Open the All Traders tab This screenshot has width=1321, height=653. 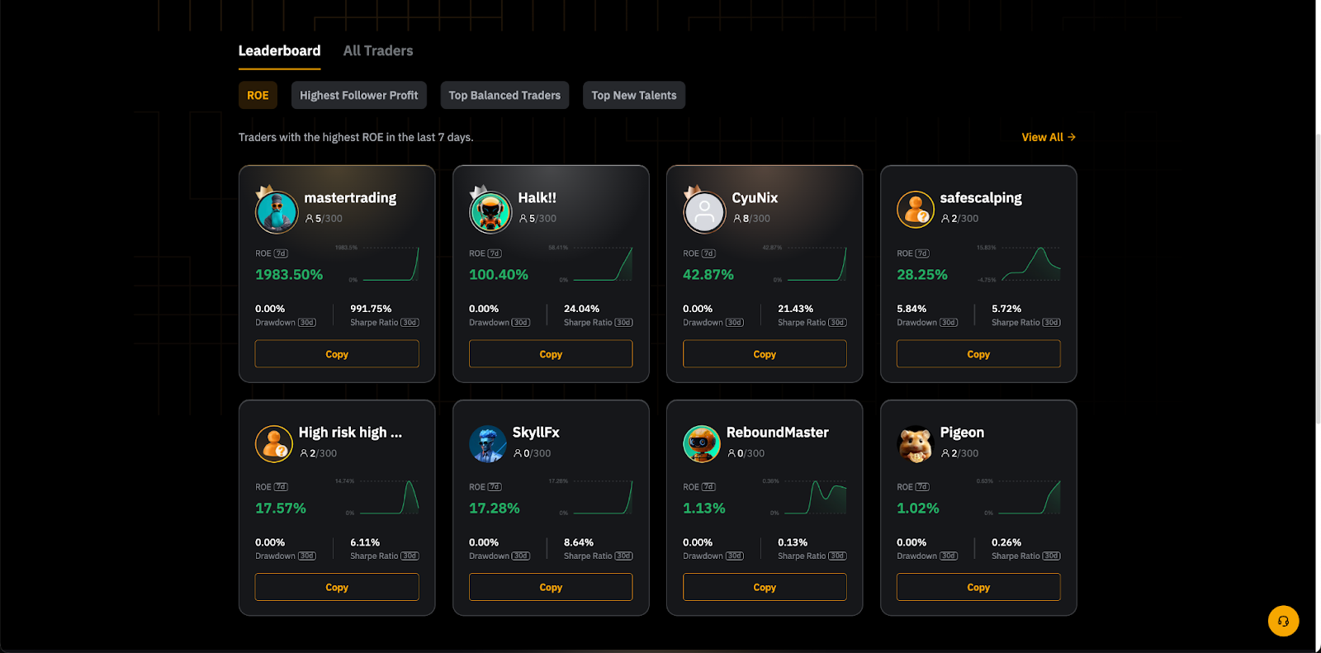[378, 51]
